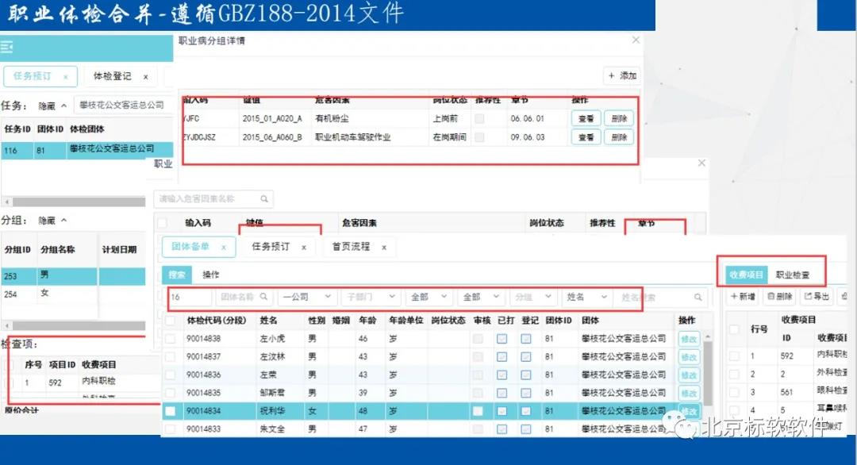Viewport: 857px width, 465px height.
Task: Click the 攀枝花公交客运总公司 task filter field
Action: coord(122,105)
